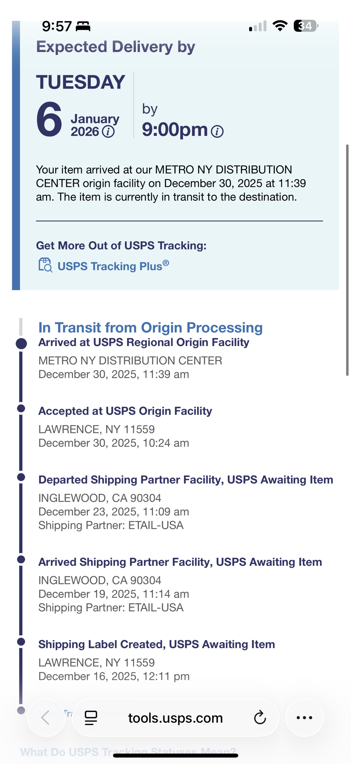Viewport: 351px width, 764px height.
Task: Open the page format menu icon
Action: [x=91, y=718]
